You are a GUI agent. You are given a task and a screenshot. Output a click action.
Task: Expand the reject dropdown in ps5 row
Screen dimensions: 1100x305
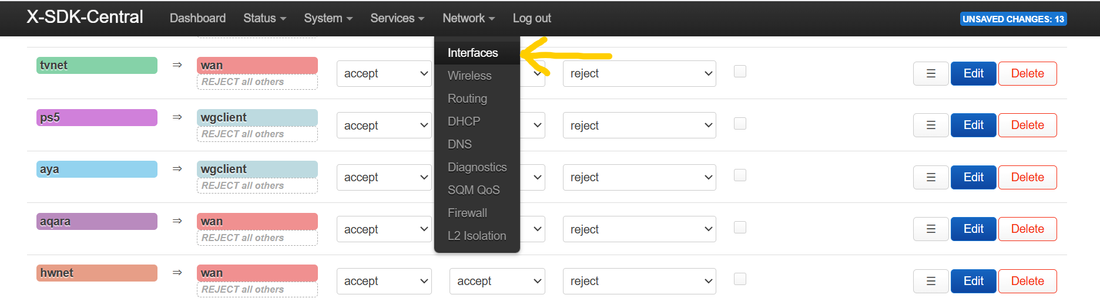pyautogui.click(x=639, y=126)
